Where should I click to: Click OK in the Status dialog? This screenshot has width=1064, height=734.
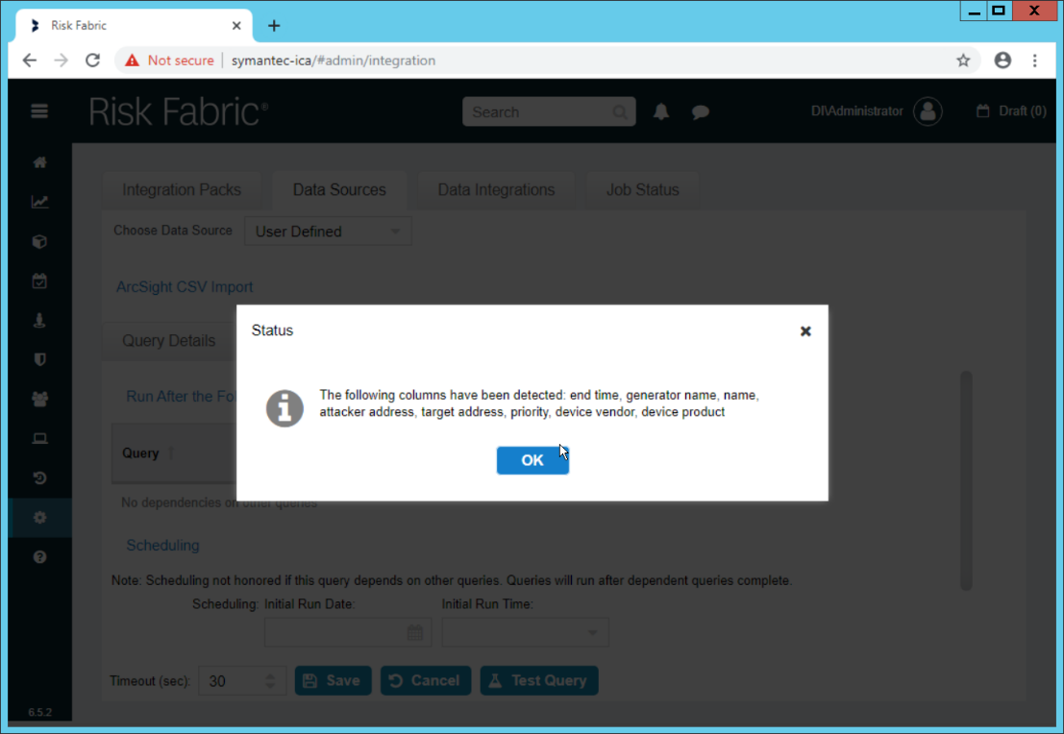[x=532, y=460]
